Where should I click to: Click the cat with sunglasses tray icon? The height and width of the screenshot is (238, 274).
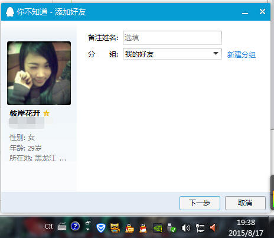(115, 228)
